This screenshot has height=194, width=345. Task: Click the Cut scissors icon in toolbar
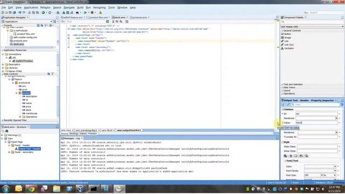30,12
